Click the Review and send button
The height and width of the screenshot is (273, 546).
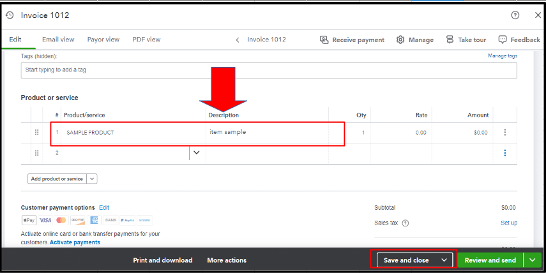pyautogui.click(x=490, y=260)
